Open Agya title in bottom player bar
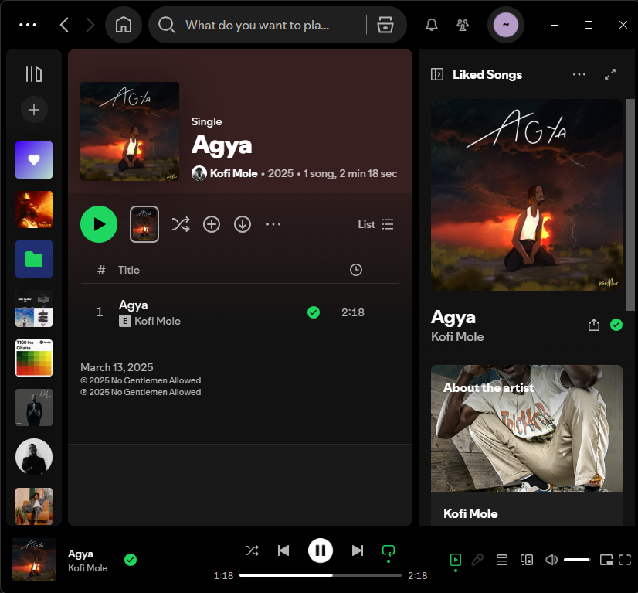Viewport: 638px width, 593px height. pyautogui.click(x=80, y=554)
